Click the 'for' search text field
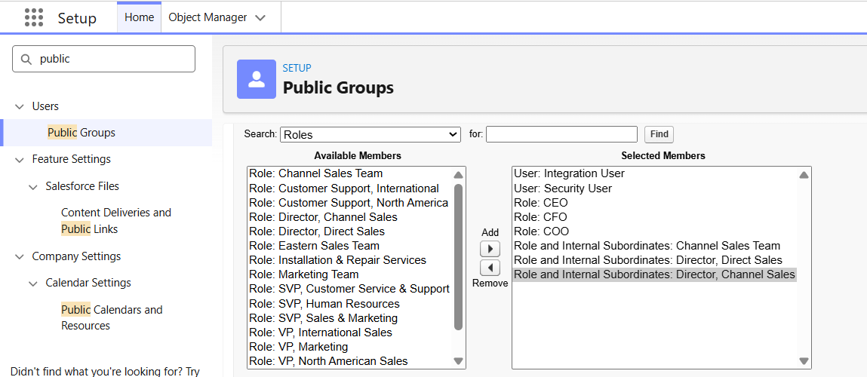This screenshot has width=867, height=377. pyautogui.click(x=562, y=134)
